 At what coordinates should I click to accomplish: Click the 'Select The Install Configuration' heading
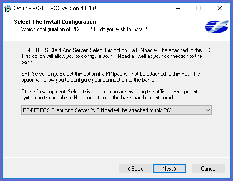55,22
